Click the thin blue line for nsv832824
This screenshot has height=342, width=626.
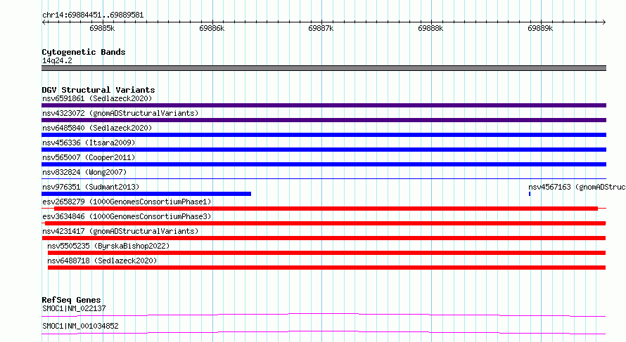coord(324,178)
